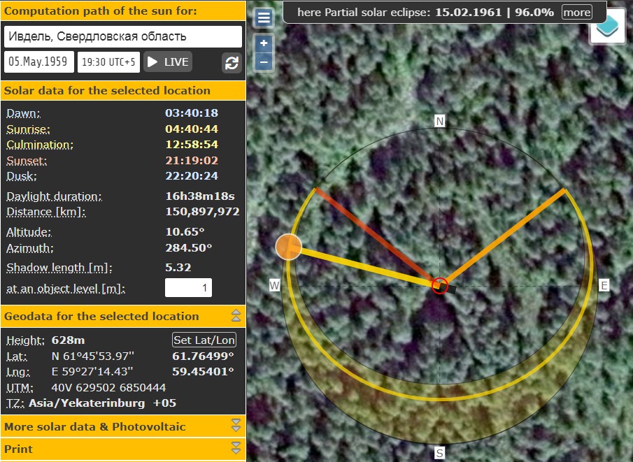The image size is (633, 462).
Task: Open the 05.May.1959 date picker
Action: coord(38,62)
